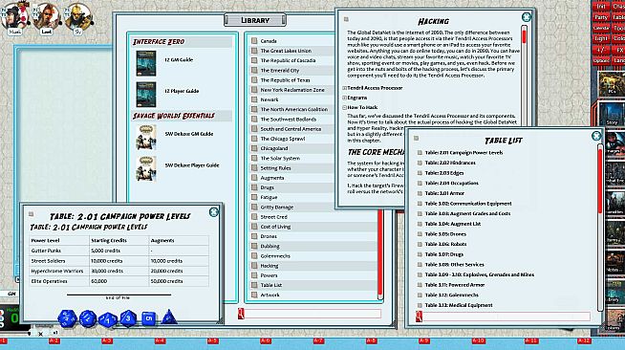
Task: Select the first player portrait at top left
Action: pyautogui.click(x=14, y=17)
